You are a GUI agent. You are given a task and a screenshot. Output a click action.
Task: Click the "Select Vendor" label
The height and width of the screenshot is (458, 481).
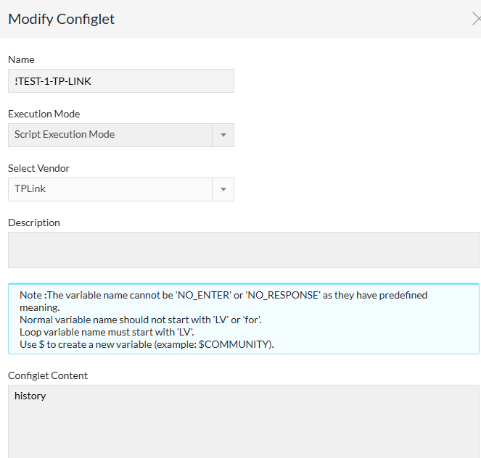click(38, 168)
